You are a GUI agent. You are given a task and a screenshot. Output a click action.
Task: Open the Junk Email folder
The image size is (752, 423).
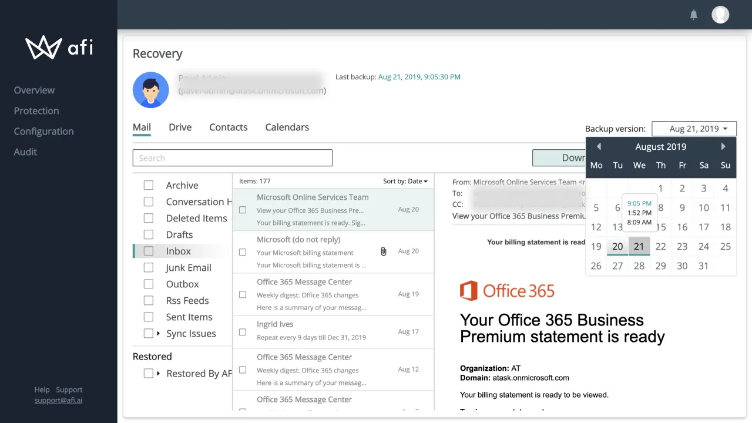click(x=189, y=267)
